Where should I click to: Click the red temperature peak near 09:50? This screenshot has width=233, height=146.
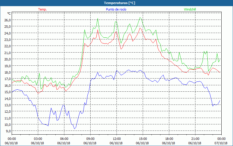tap(98, 30)
